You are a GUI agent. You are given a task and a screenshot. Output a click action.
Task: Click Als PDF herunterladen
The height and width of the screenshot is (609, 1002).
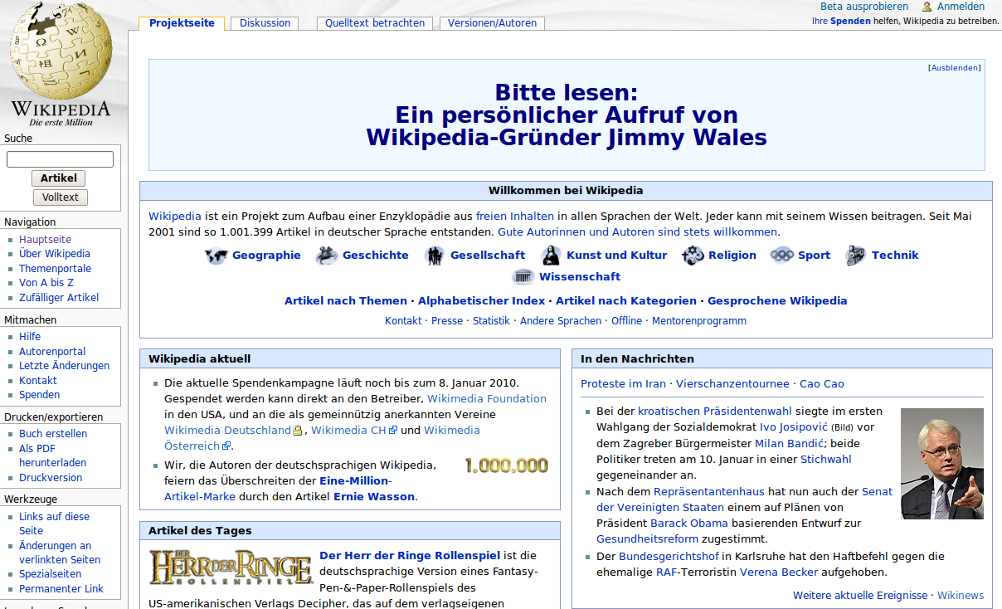pyautogui.click(x=52, y=456)
